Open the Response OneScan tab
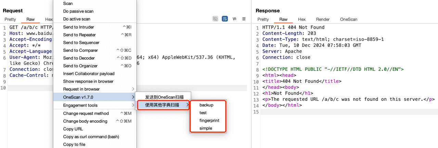438x148 pixels. 348,19
